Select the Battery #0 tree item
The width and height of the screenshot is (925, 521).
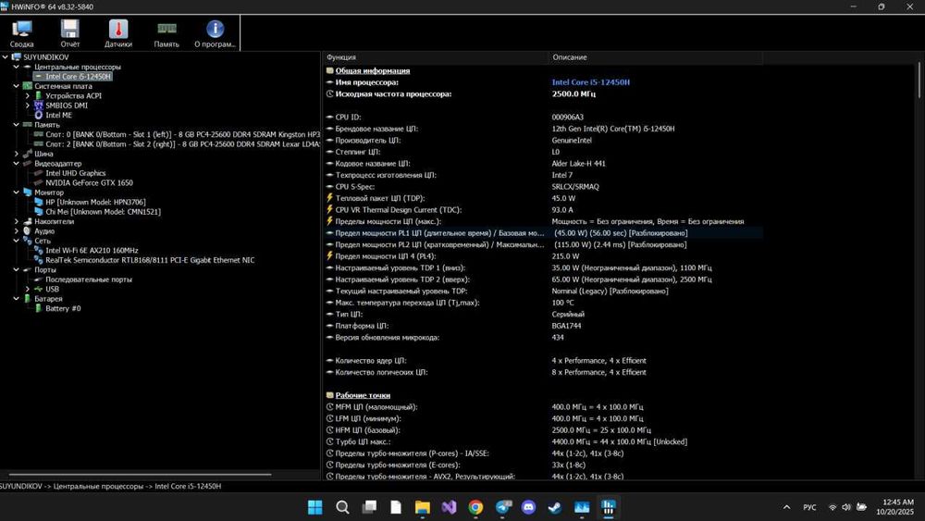pos(63,308)
